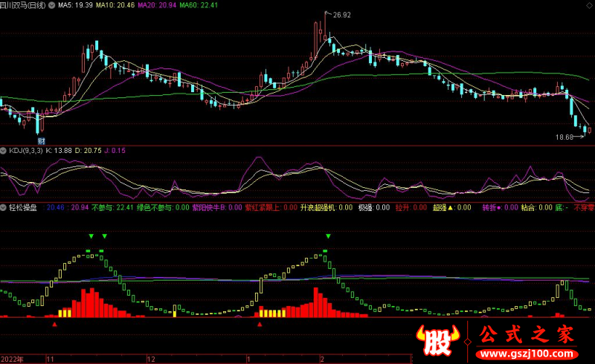
Task: Click the 不穿零 label at row end
Action: pyautogui.click(x=584, y=207)
